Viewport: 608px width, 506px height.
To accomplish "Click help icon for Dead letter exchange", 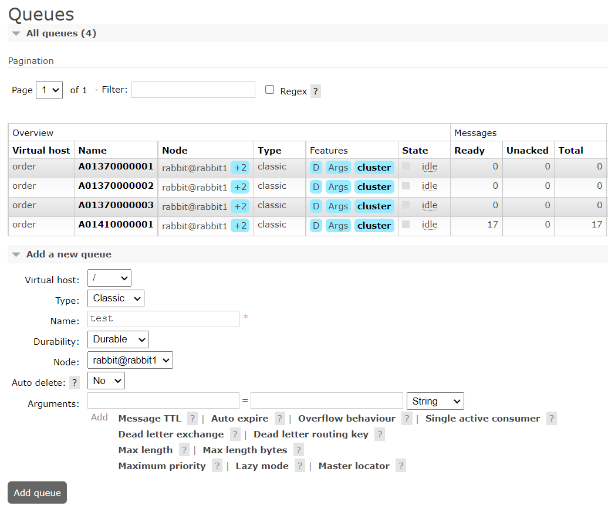I will point(235,434).
